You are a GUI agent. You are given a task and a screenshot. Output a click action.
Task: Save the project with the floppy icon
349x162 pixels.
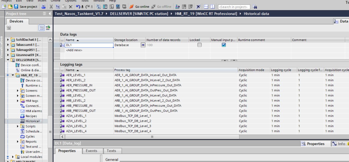pos(16,7)
